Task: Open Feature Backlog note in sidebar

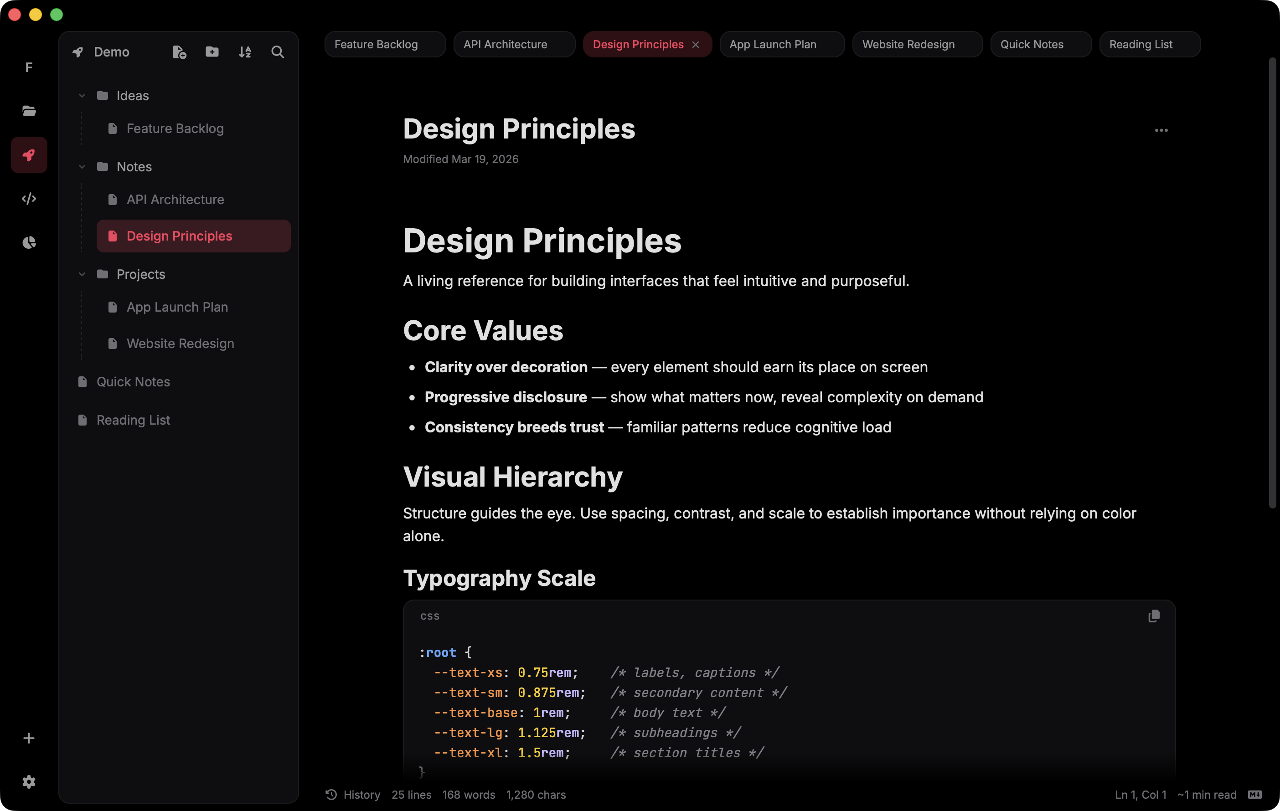Action: pos(193,128)
